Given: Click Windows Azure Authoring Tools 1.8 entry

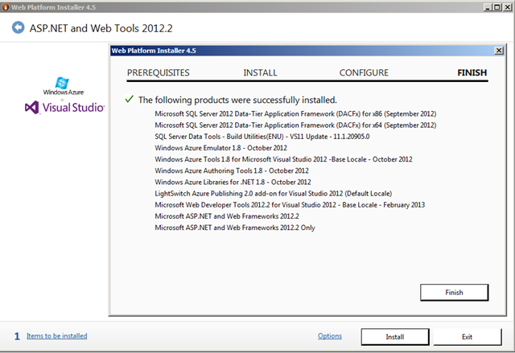Looking at the screenshot, I should 232,170.
